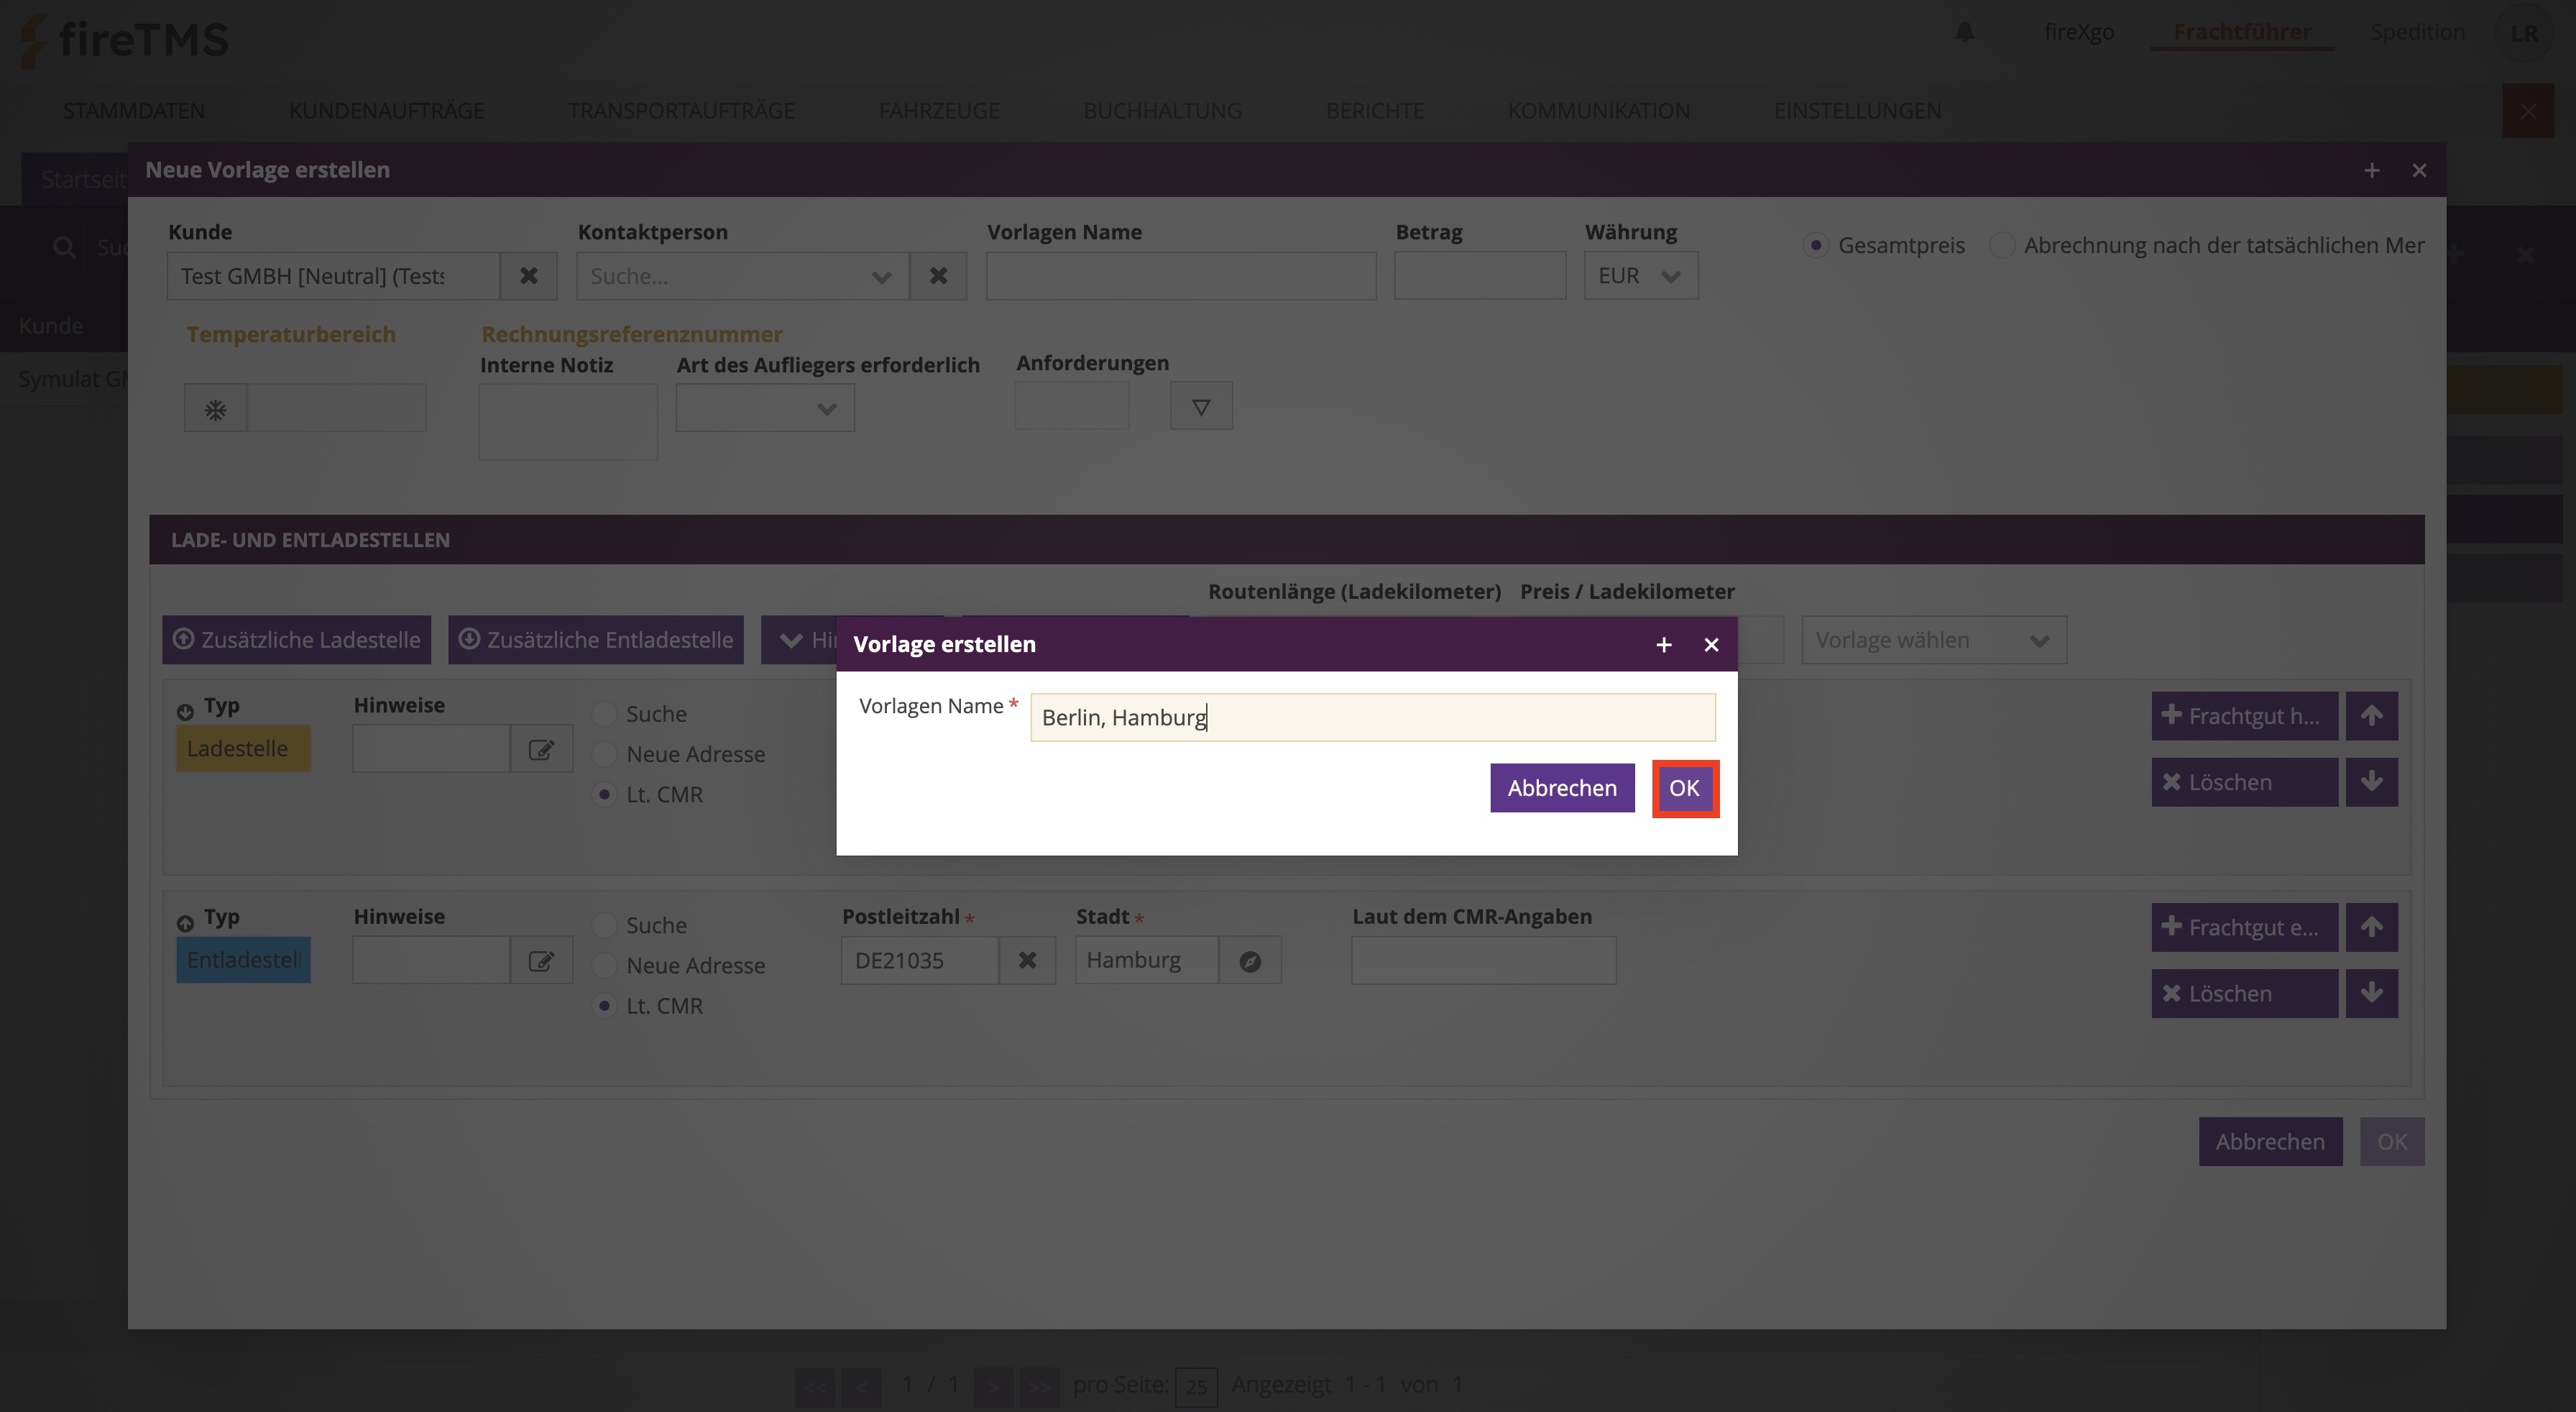Select the Gesamtpreis radio option
The image size is (2576, 1412).
(1816, 245)
